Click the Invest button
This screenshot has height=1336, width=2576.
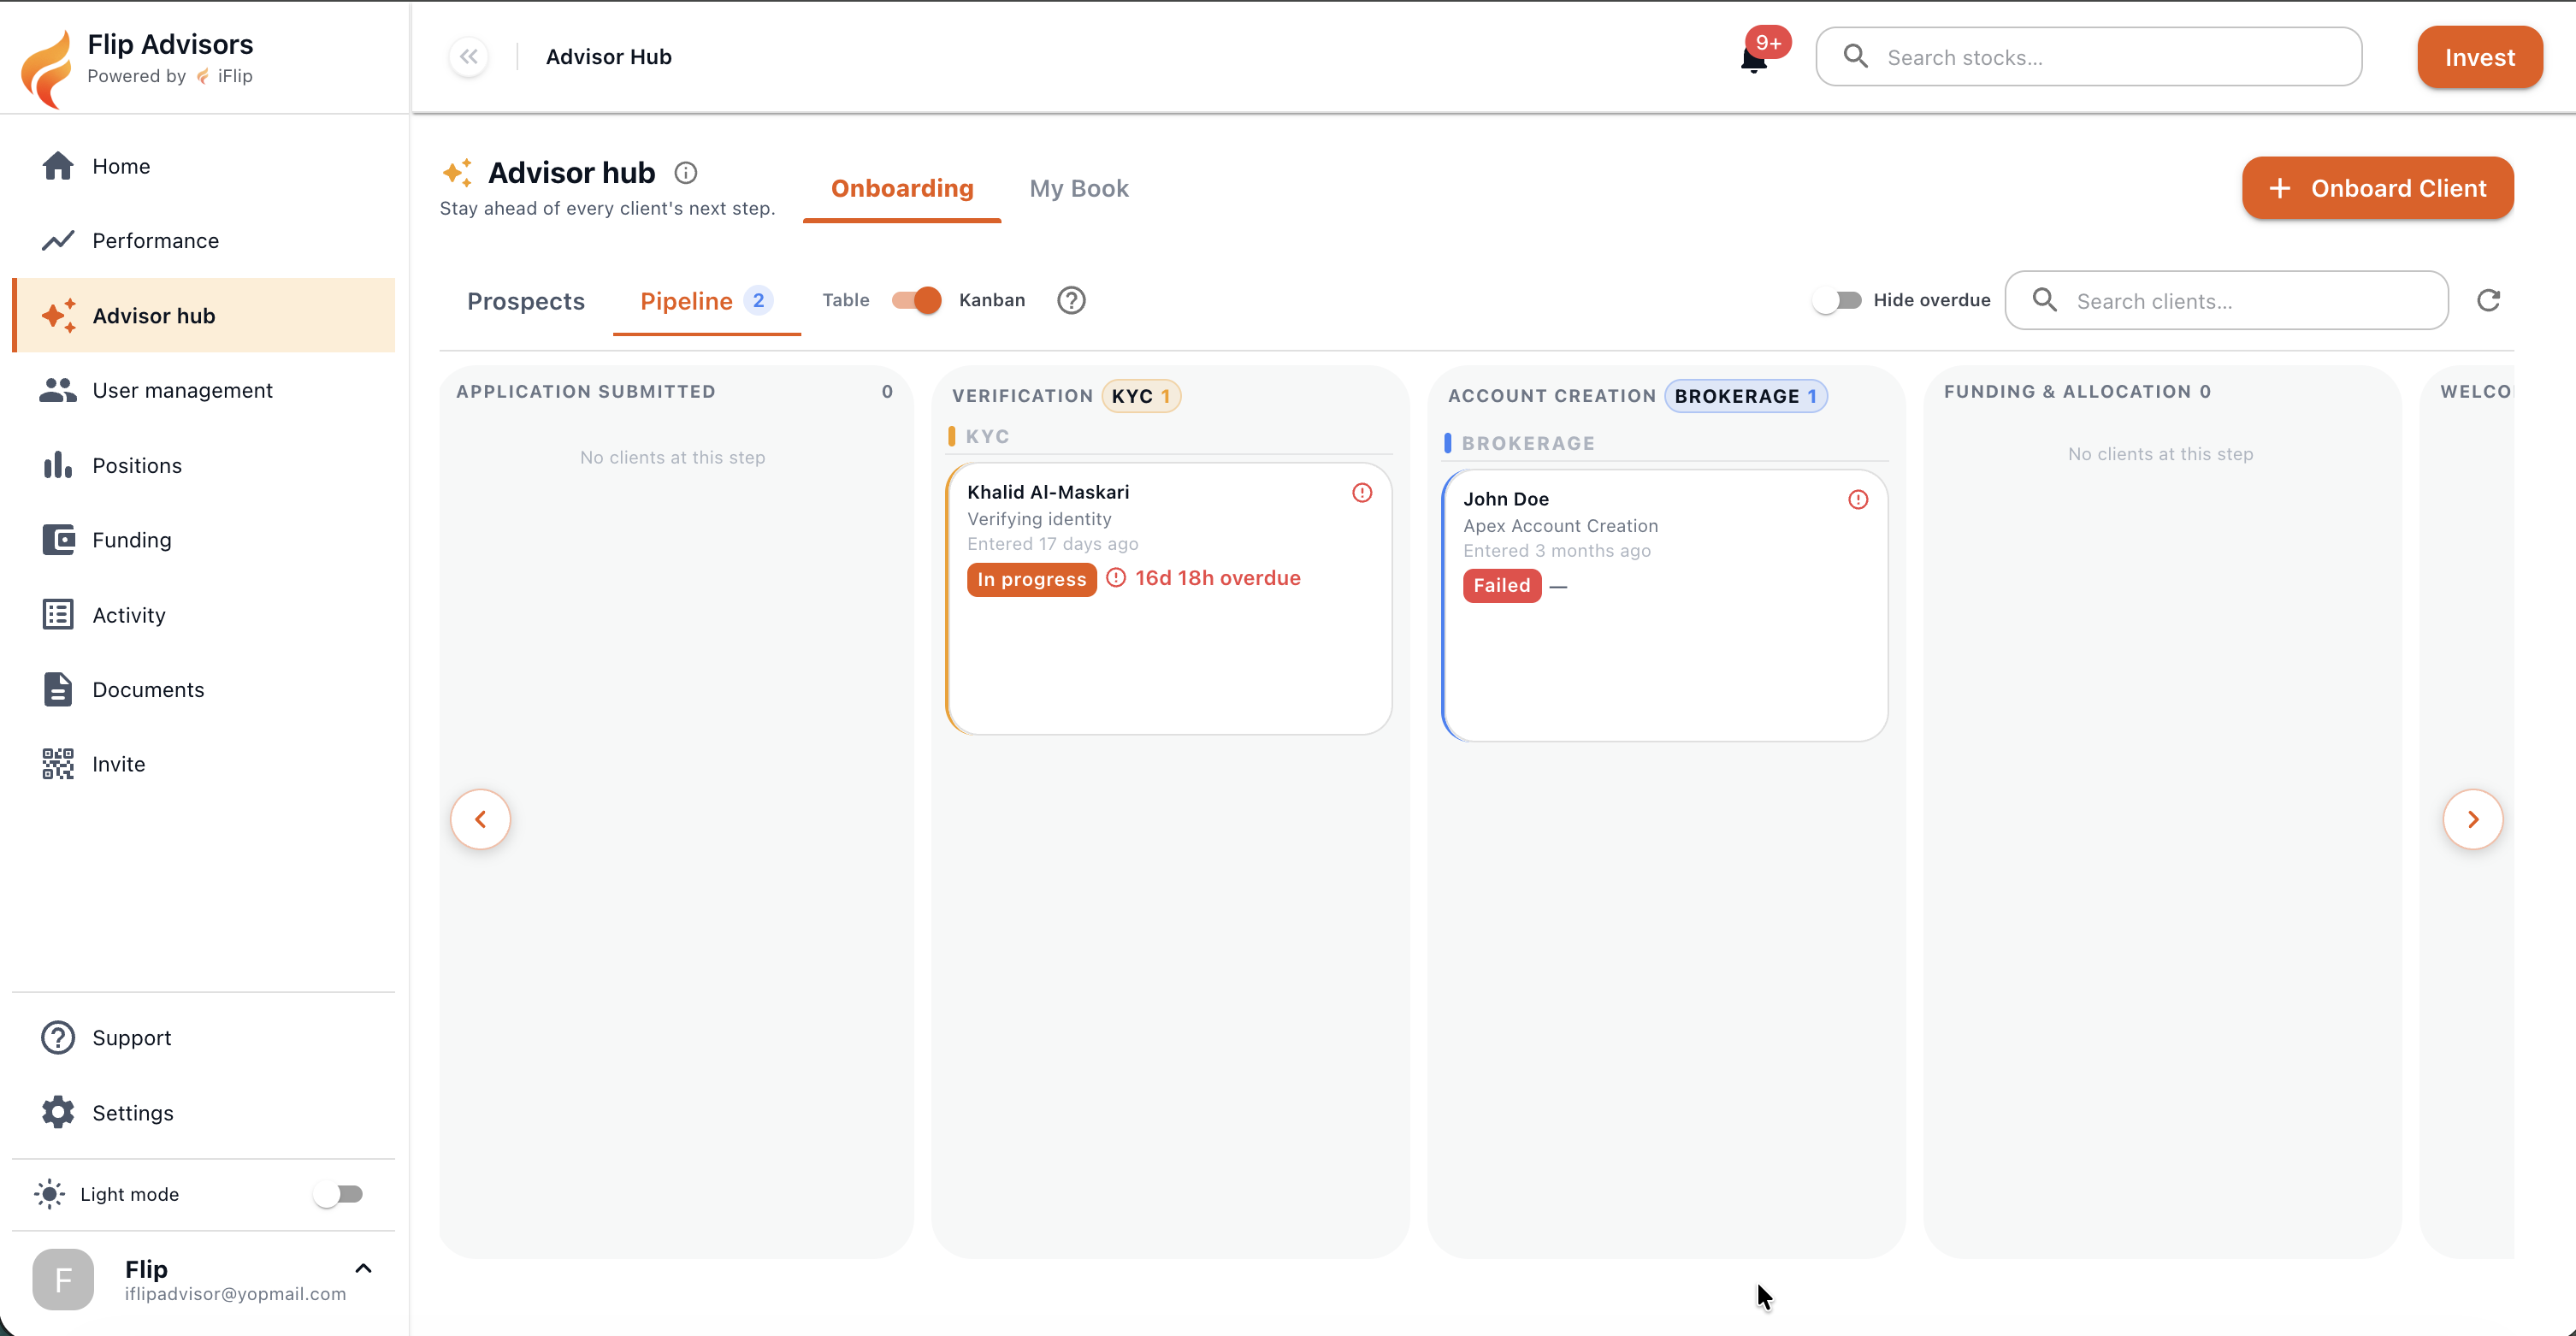tap(2480, 57)
